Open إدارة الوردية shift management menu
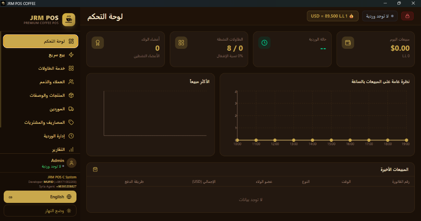421x221 pixels. tap(41, 136)
